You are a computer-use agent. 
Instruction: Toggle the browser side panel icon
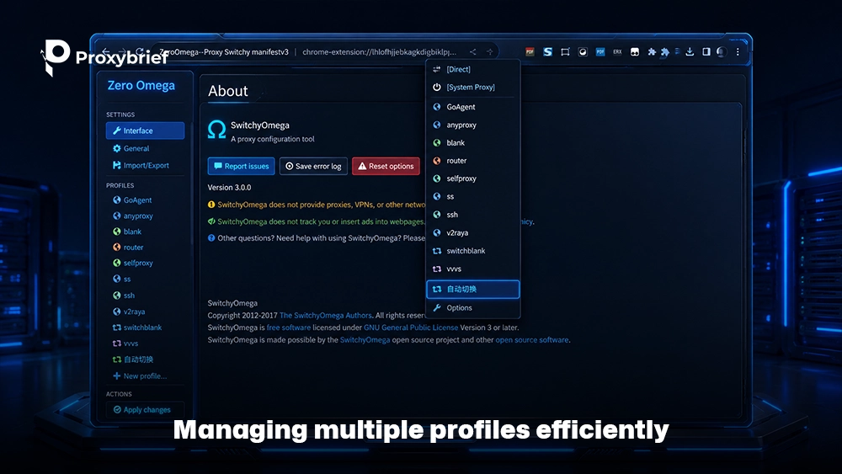(x=706, y=52)
